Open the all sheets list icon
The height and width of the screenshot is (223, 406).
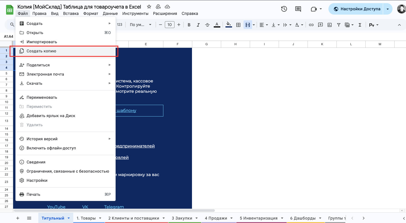click(29, 218)
